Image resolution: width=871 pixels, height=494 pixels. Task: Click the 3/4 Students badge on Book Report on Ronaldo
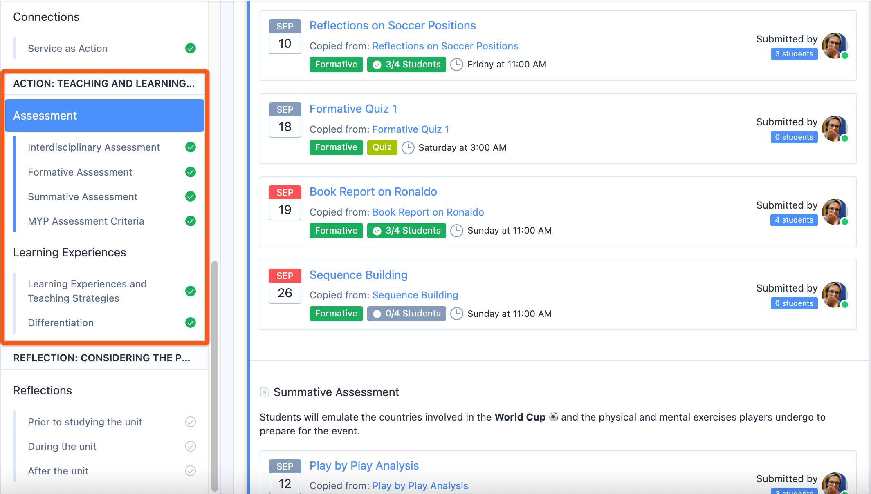406,230
